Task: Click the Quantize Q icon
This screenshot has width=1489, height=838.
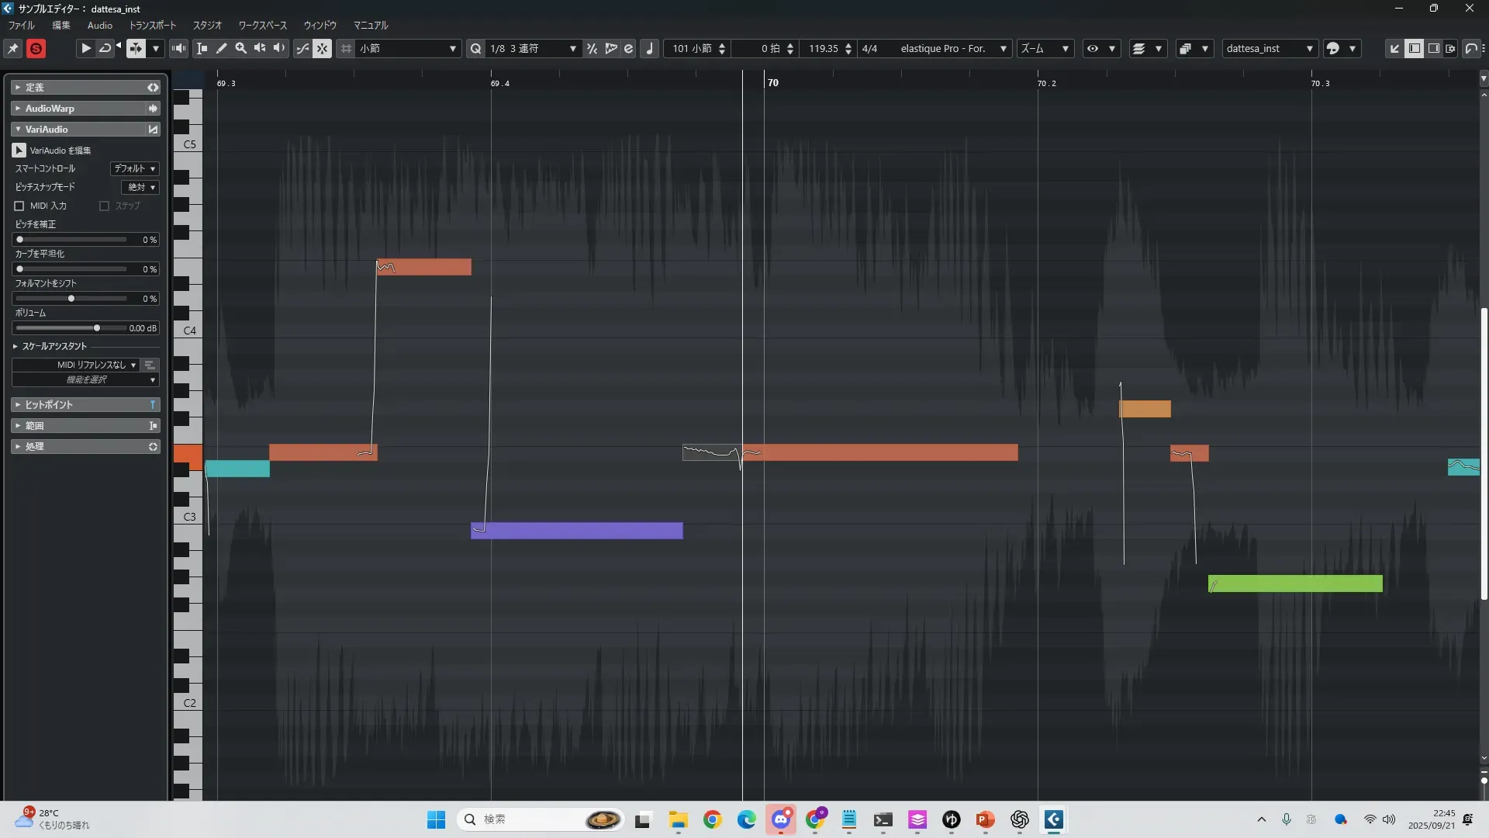Action: point(475,49)
